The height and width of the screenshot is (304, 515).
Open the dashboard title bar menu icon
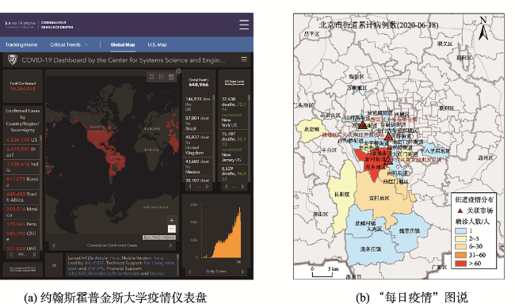244,59
